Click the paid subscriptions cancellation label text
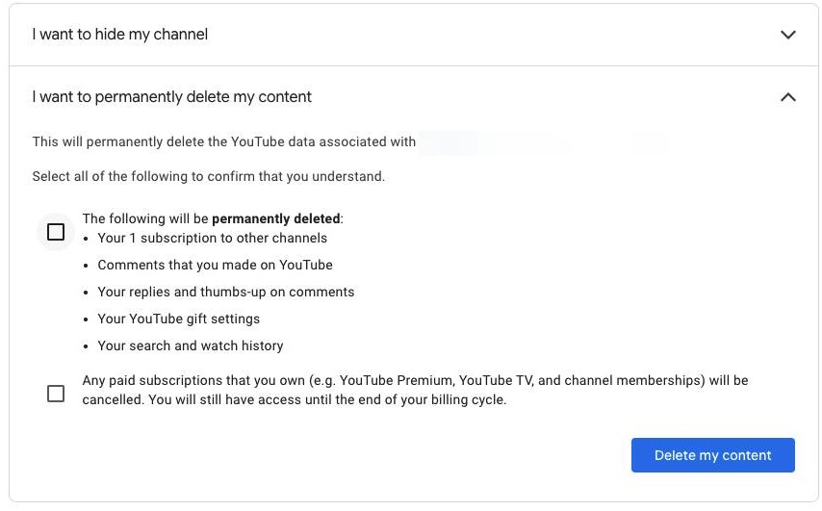Screen dimensions: 822x511 click(415, 381)
